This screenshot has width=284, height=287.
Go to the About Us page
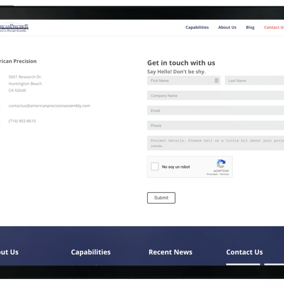[x=227, y=28]
